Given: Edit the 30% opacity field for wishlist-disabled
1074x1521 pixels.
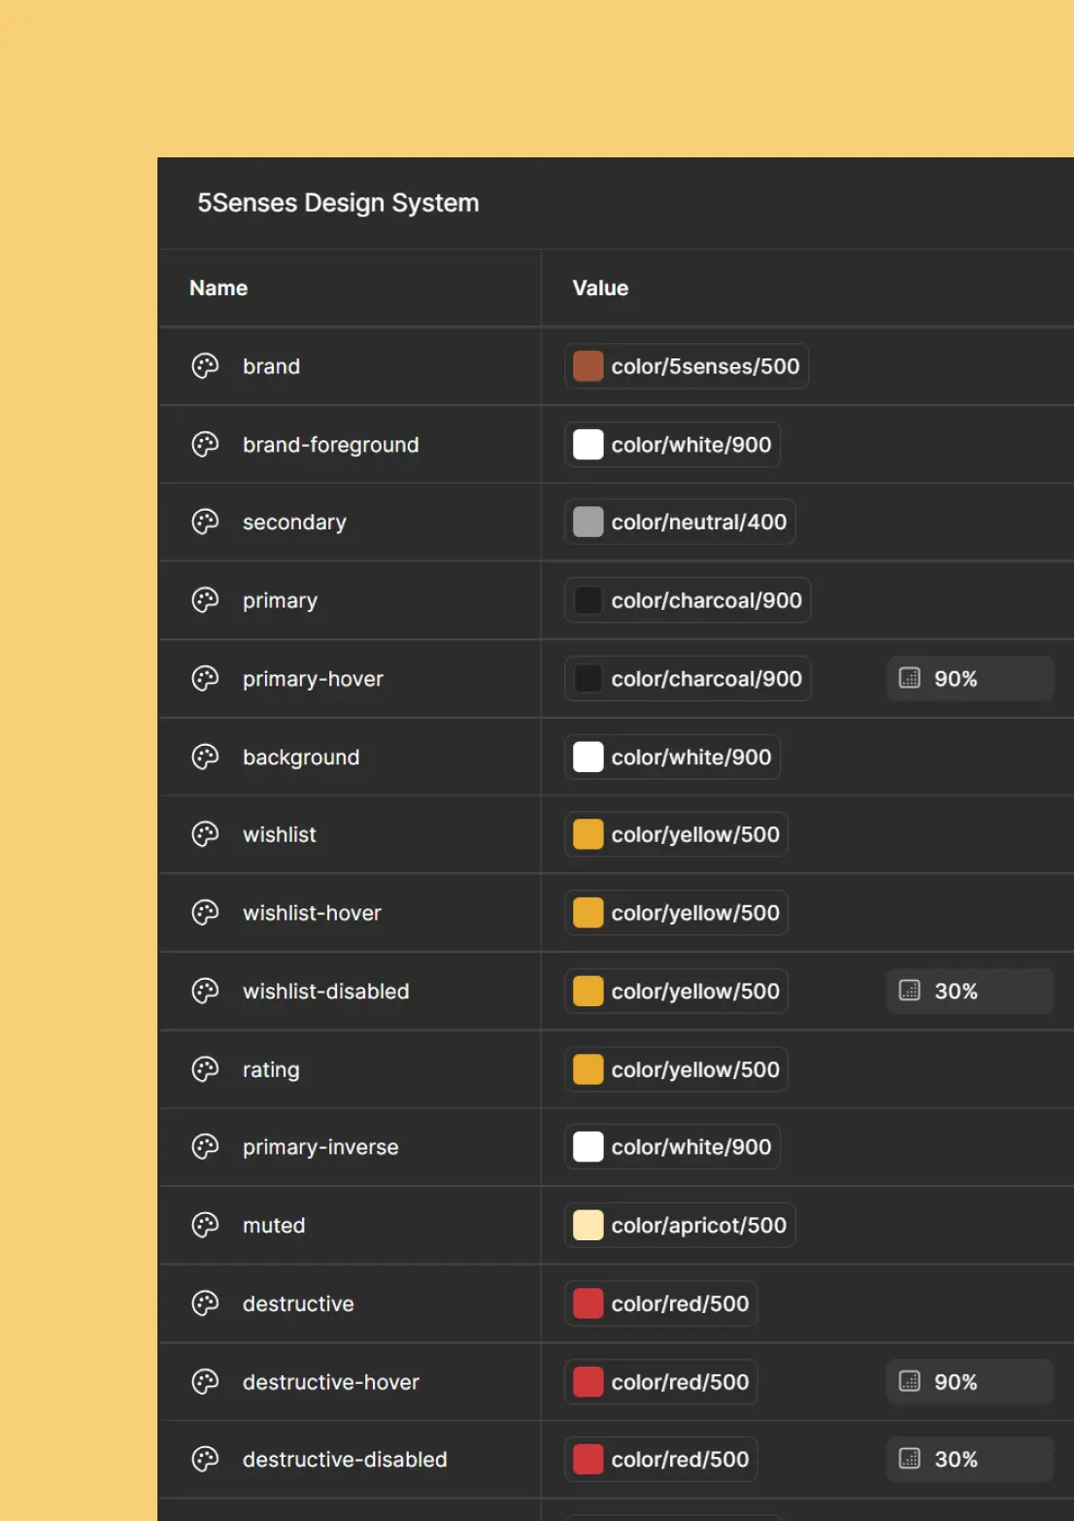Looking at the screenshot, I should (970, 991).
